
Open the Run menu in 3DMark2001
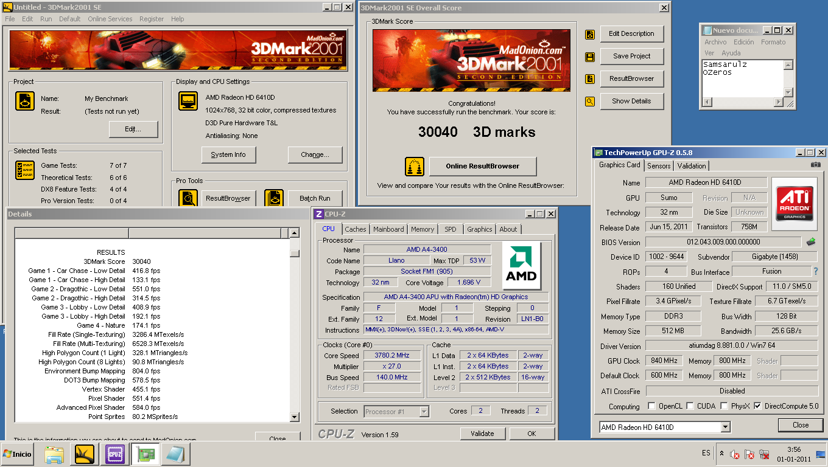click(x=46, y=19)
